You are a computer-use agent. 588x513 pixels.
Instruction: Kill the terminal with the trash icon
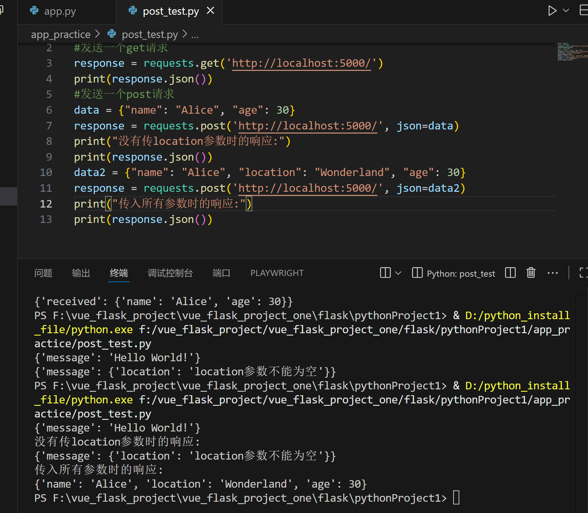click(x=531, y=273)
